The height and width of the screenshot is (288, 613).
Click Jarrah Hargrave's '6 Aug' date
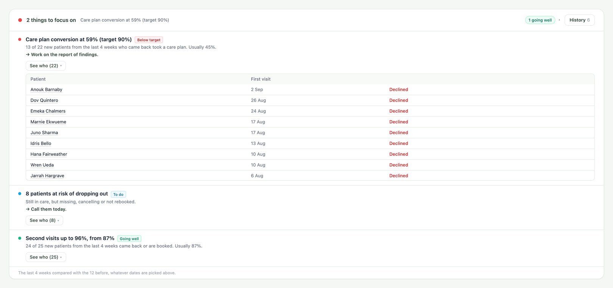(257, 176)
